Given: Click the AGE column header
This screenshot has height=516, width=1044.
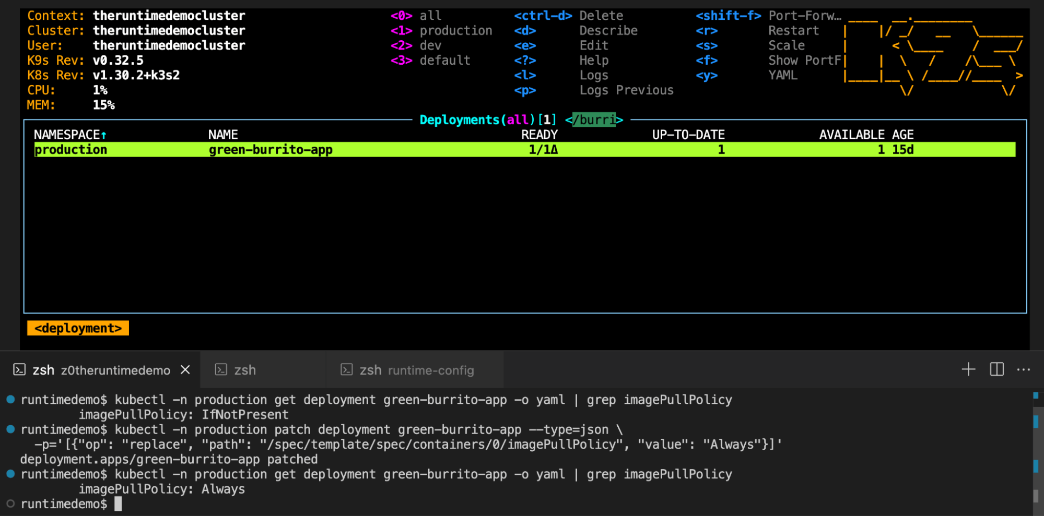Looking at the screenshot, I should 903,135.
